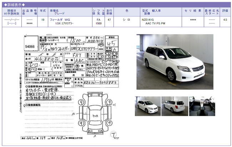Click the 詳細表示 header title
232x147 pixels.
point(15,5)
